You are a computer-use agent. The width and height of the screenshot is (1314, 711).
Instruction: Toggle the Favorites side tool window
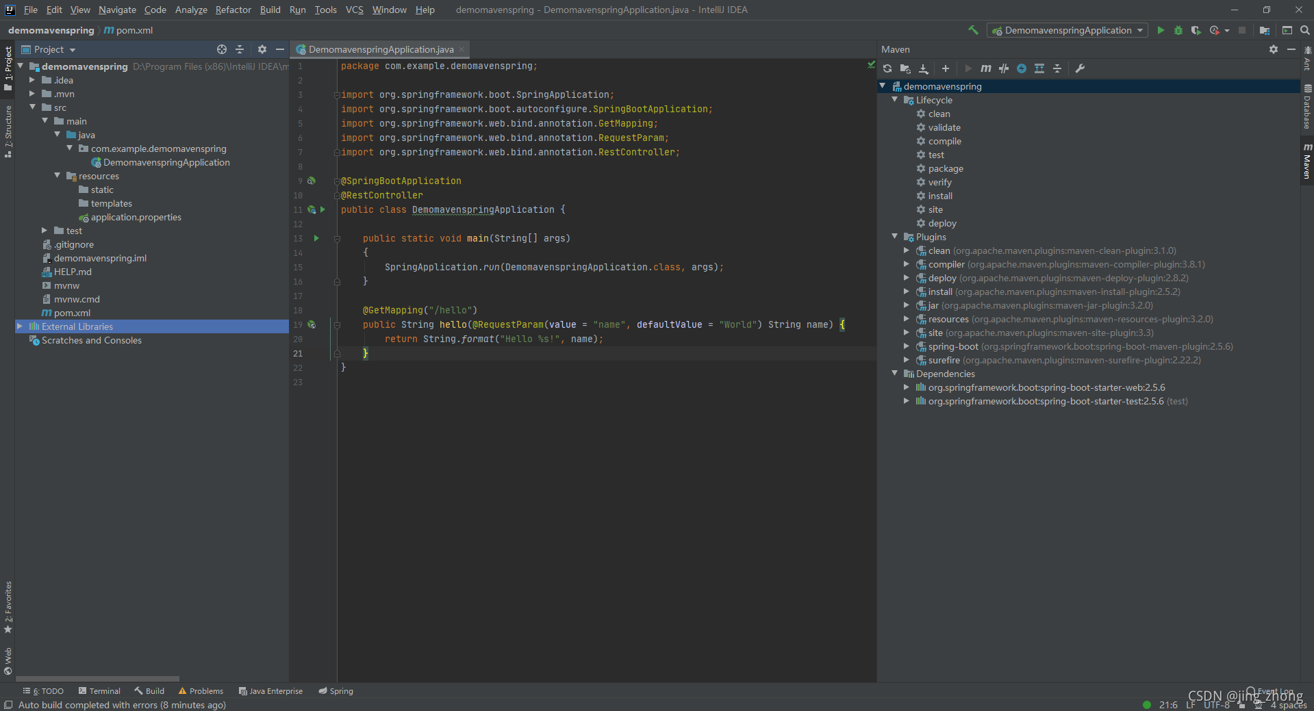(x=8, y=607)
